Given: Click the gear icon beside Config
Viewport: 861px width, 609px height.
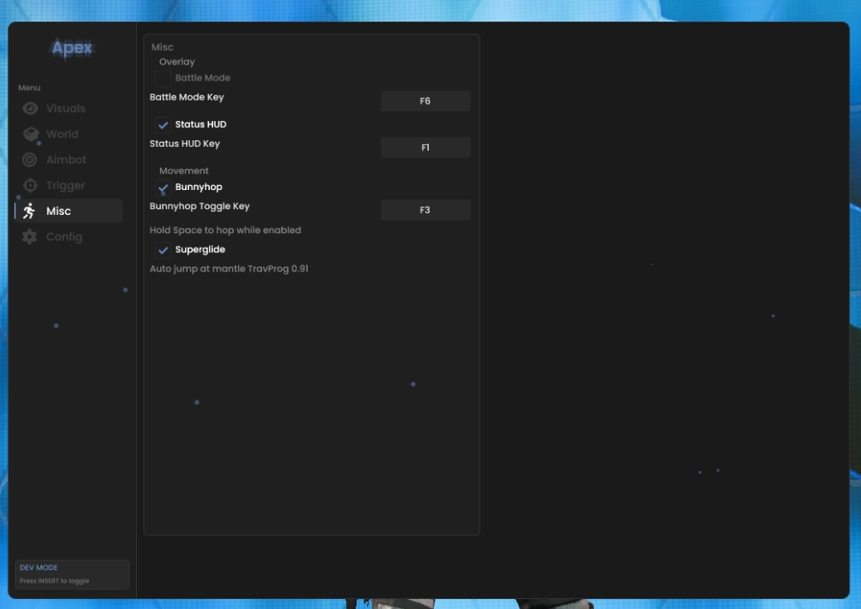Looking at the screenshot, I should (x=30, y=236).
